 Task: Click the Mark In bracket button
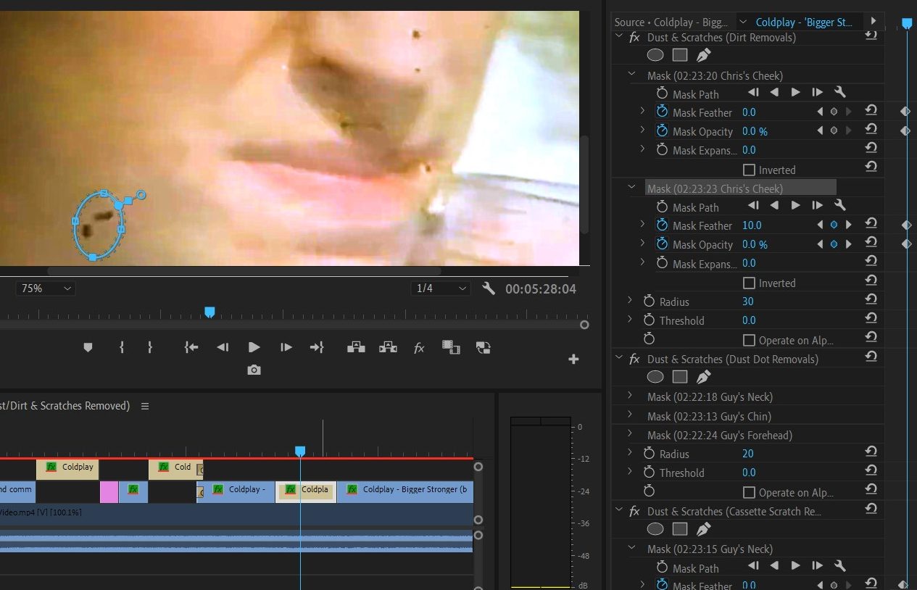122,348
